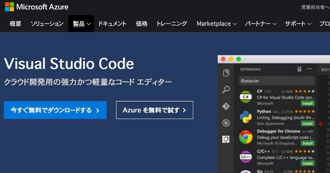
Task: Expand the Marketplace dropdown
Action: tap(217, 24)
